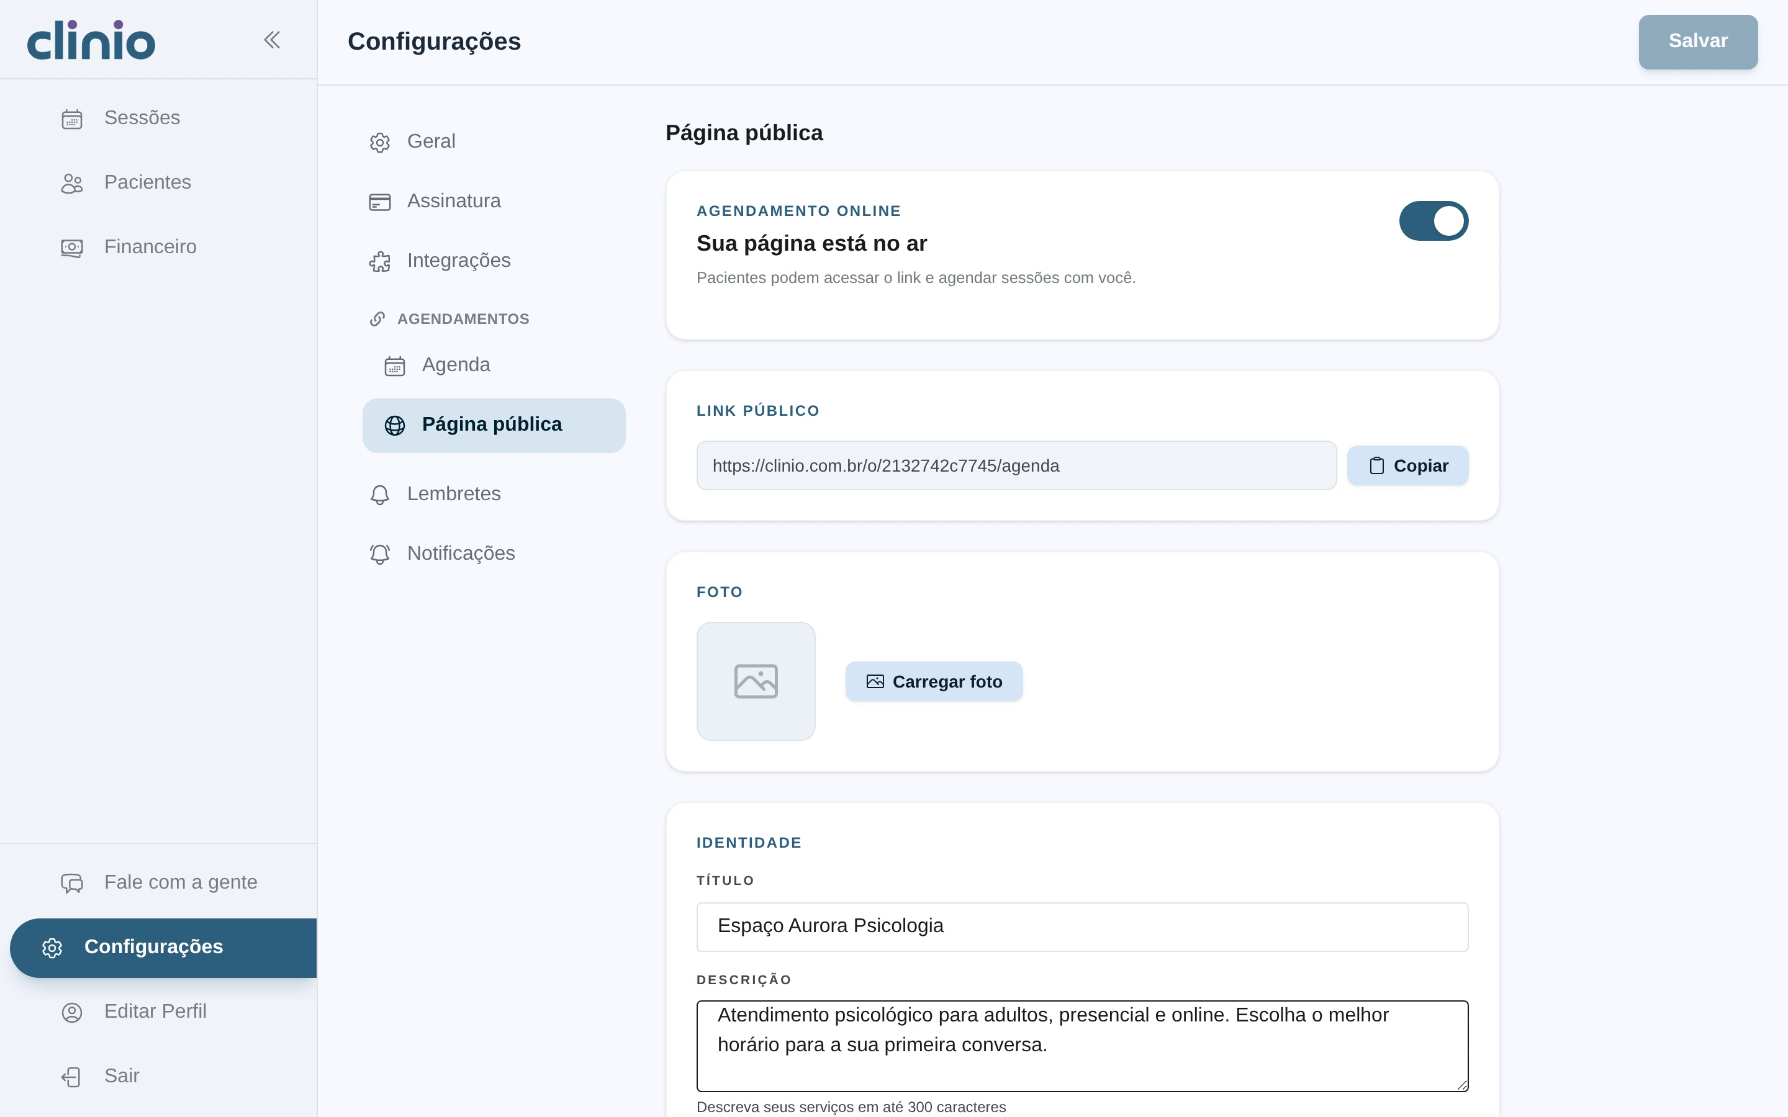
Task: Open Notificações label in settings menu
Action: 461,554
